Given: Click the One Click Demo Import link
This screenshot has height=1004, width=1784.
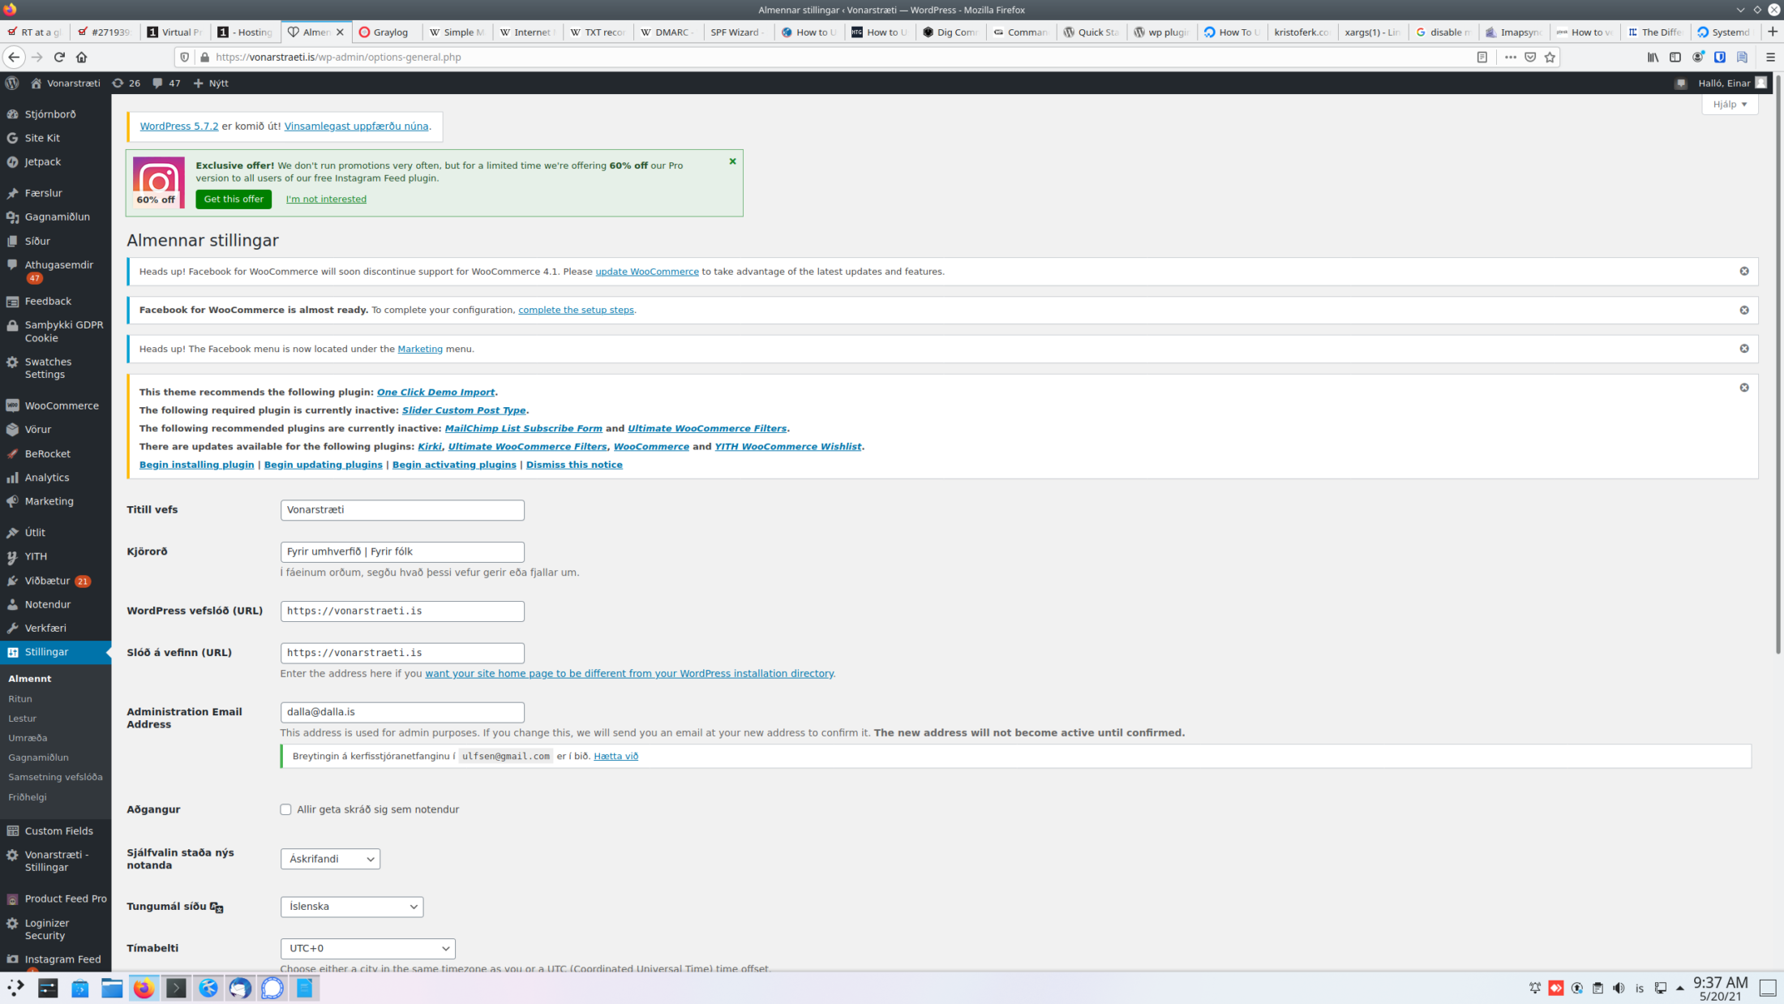Looking at the screenshot, I should click(x=435, y=392).
